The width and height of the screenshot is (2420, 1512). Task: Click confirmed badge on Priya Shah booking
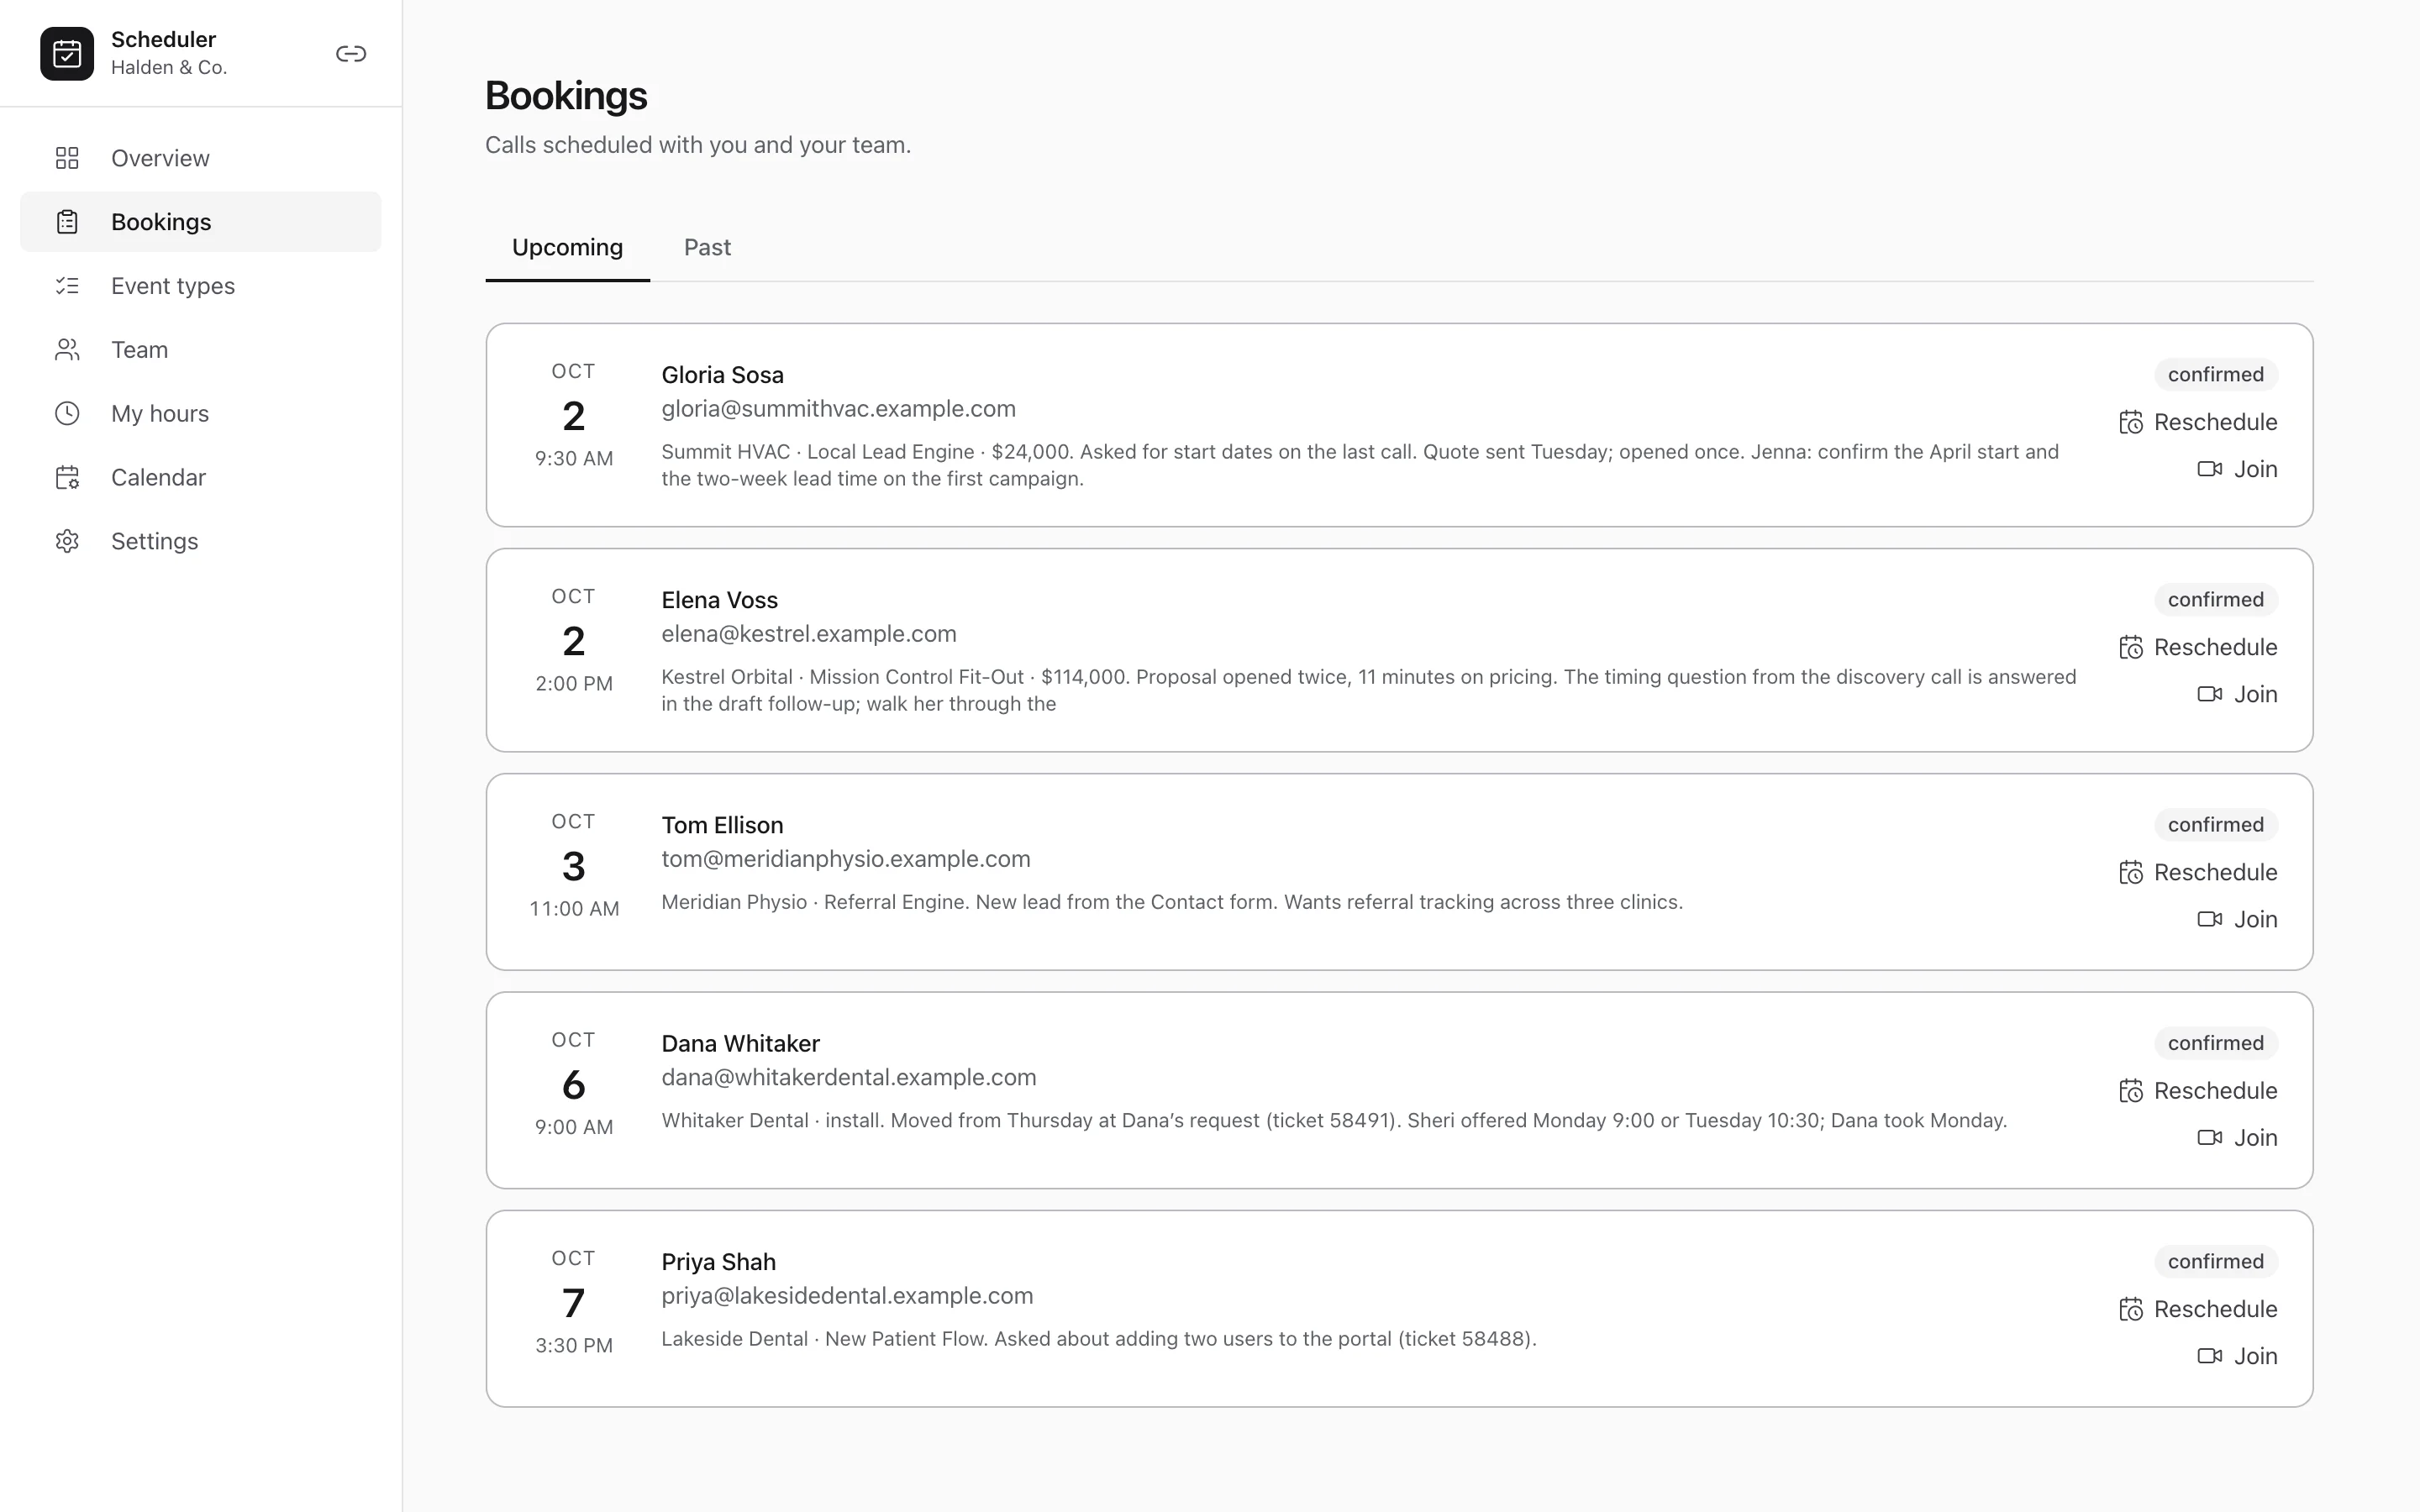point(2215,1262)
